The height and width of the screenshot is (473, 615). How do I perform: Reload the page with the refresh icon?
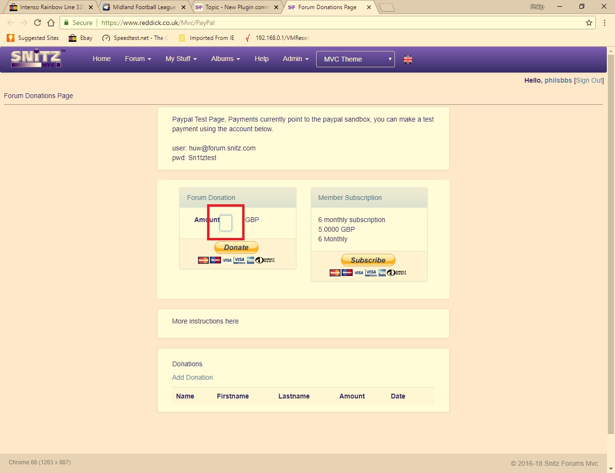coord(37,23)
